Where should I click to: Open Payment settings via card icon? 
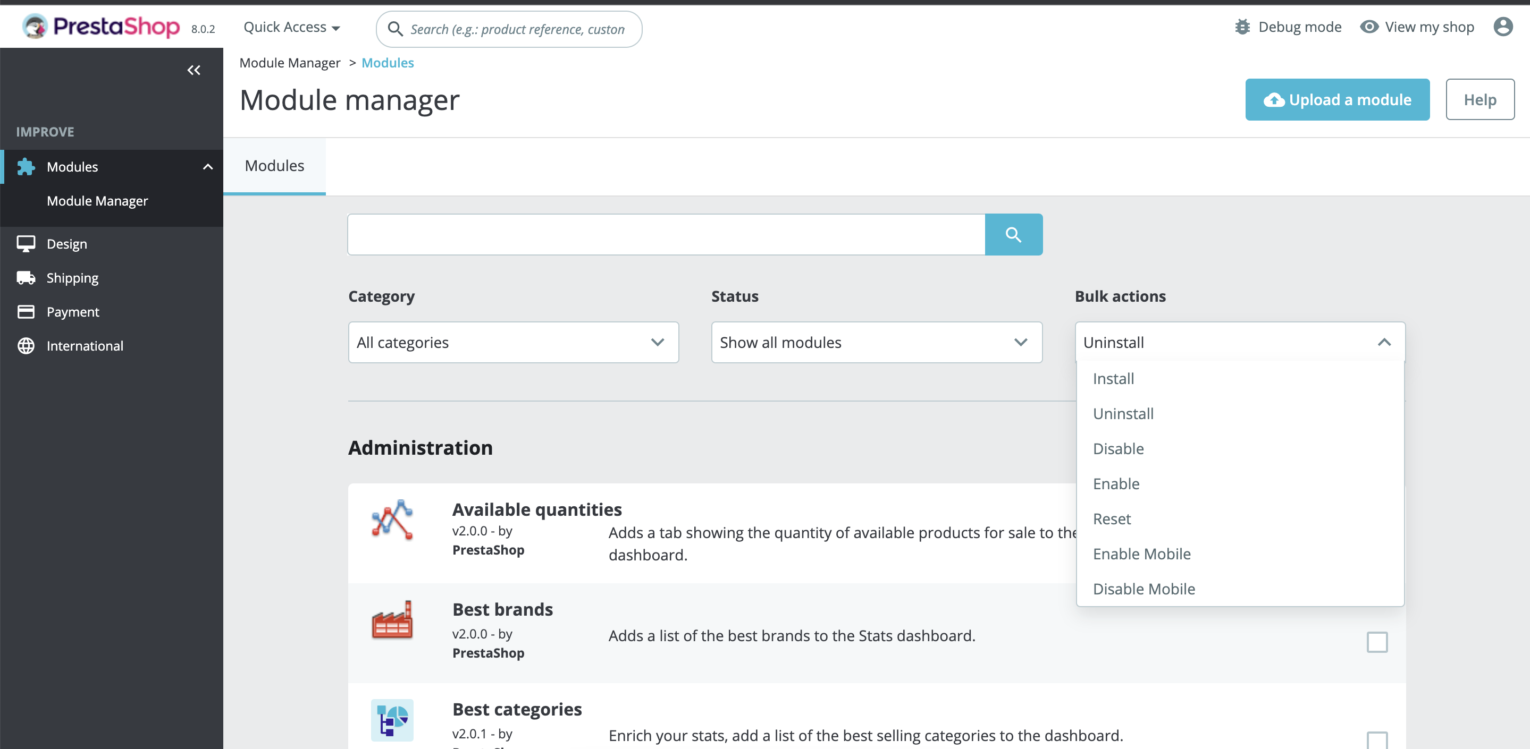(x=26, y=311)
